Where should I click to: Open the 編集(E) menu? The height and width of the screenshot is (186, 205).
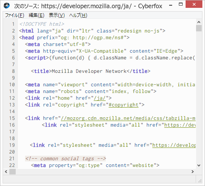37,15
